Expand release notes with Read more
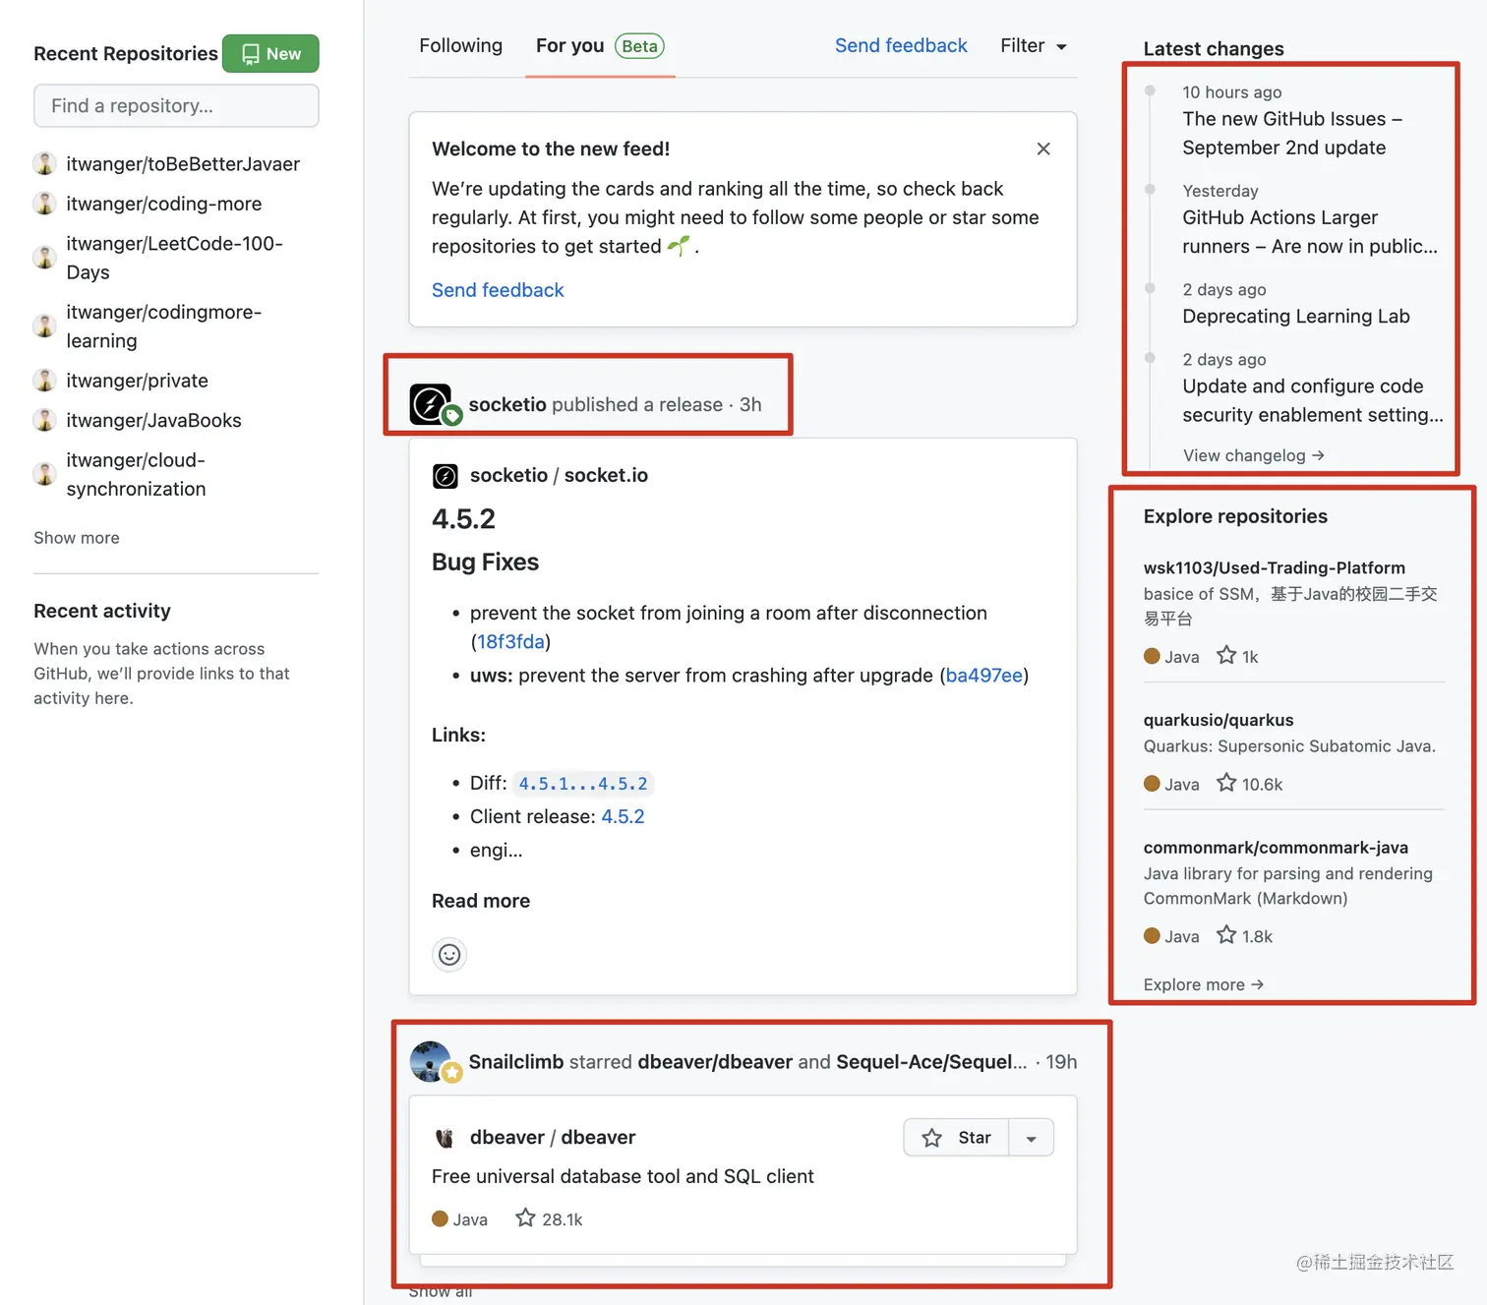 pos(481,901)
